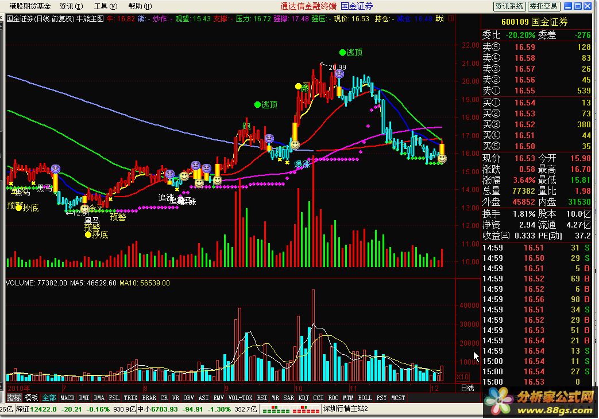599x419 pixels.
Task: Click the sad face near 20.99 high
Action: [339, 73]
